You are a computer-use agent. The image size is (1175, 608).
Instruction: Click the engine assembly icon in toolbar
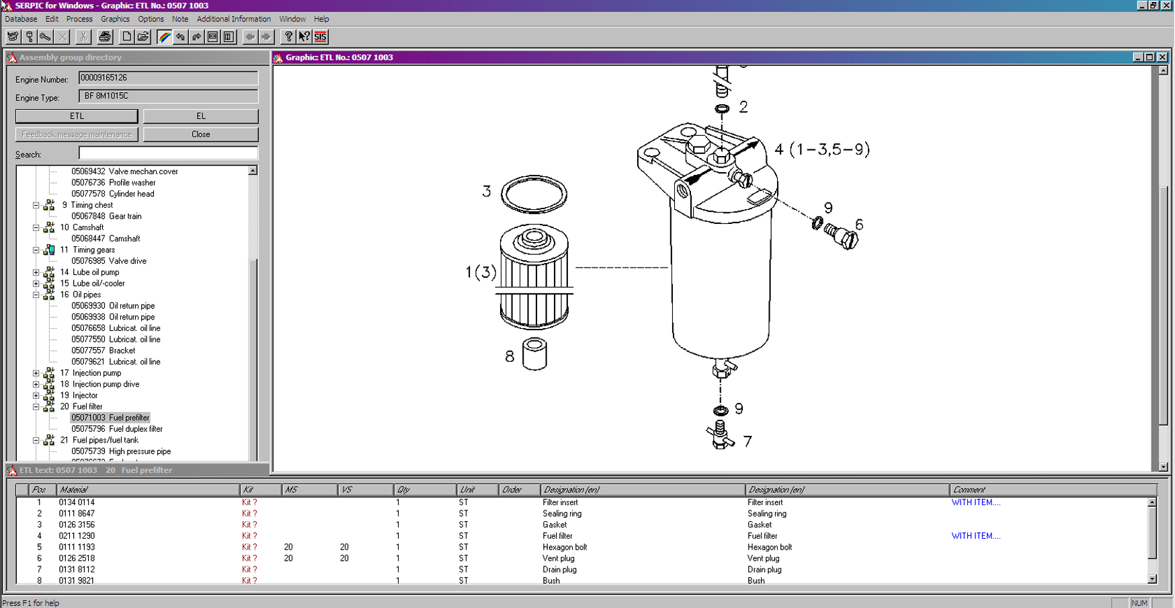pyautogui.click(x=13, y=37)
